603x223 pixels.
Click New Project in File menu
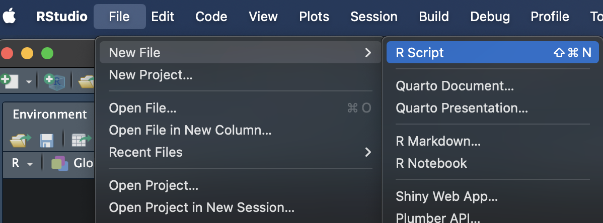coord(150,75)
